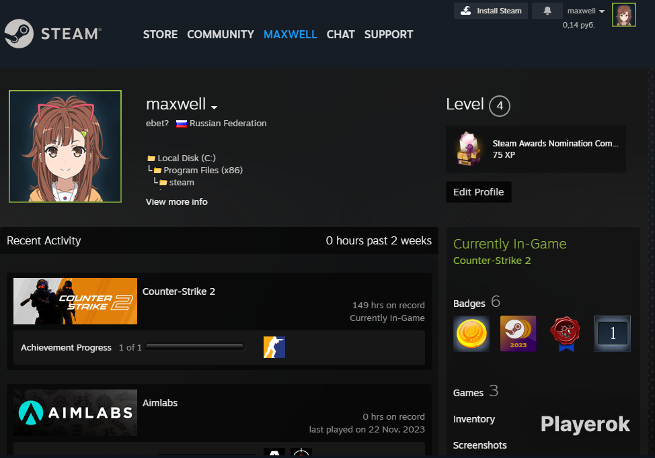This screenshot has height=458, width=655.
Task: Open the Level 4 circle
Action: click(x=500, y=106)
